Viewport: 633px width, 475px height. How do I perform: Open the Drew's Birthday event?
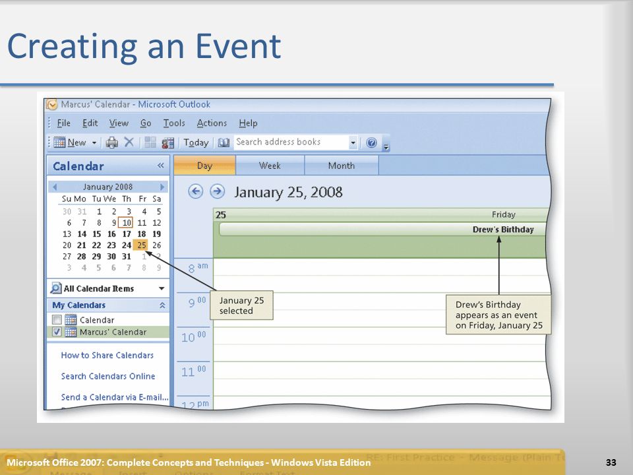[382, 230]
